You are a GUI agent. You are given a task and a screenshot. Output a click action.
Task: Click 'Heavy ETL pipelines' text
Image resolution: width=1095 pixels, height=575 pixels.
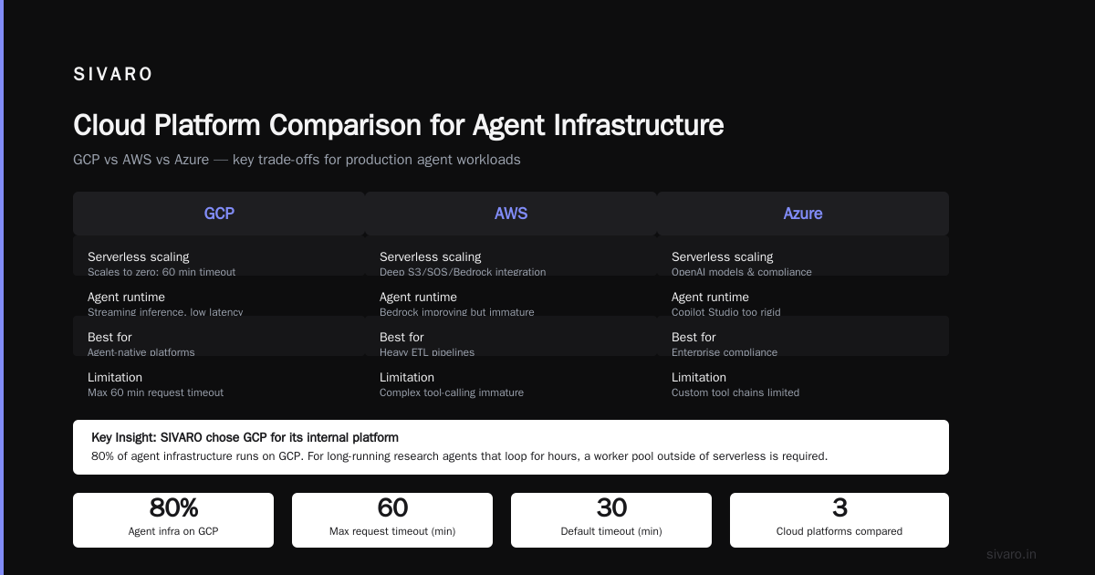(427, 351)
